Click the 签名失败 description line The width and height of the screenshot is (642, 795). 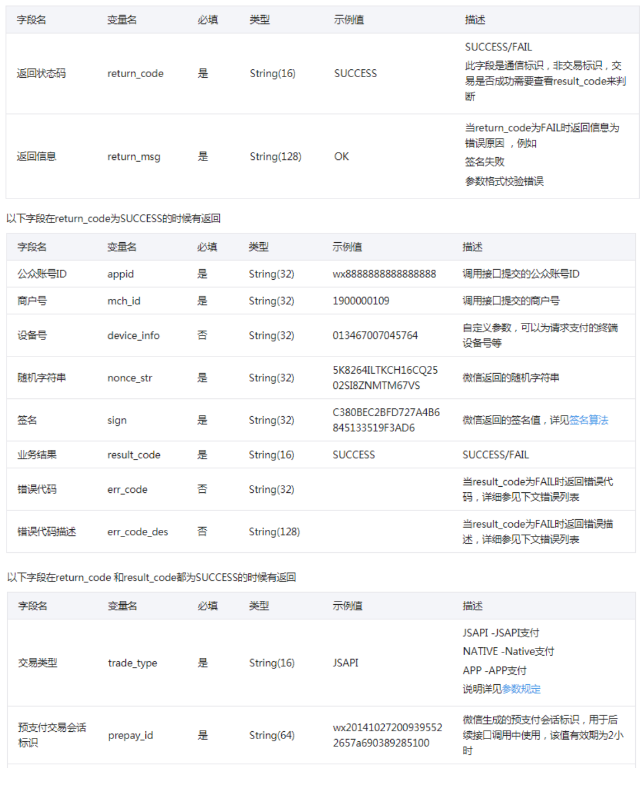coord(485,162)
